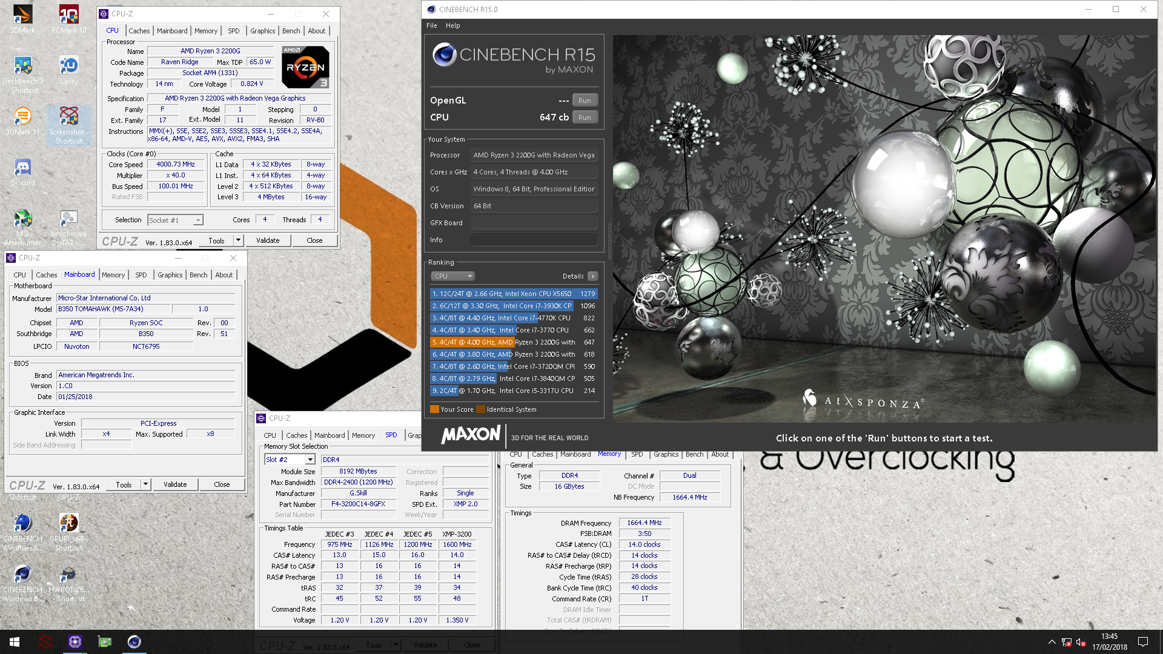Select the i5-3317U ranking row

coord(514,391)
